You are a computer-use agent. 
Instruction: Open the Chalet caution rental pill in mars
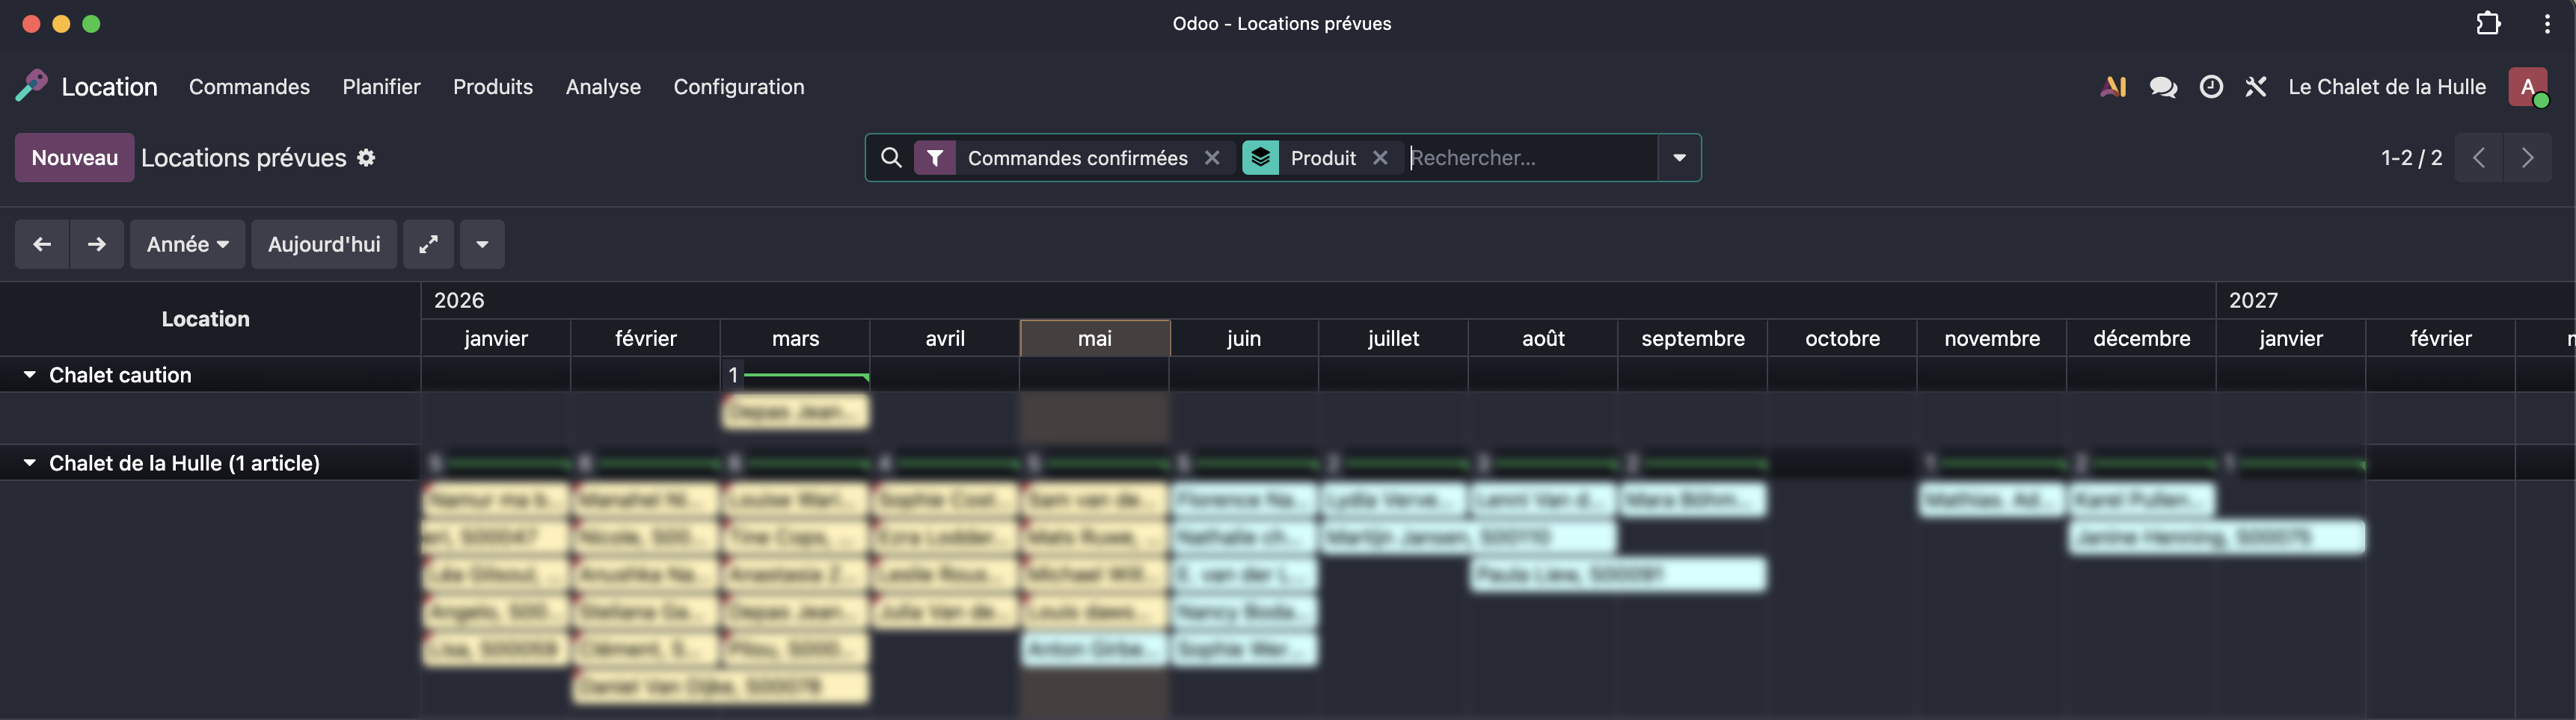click(796, 412)
